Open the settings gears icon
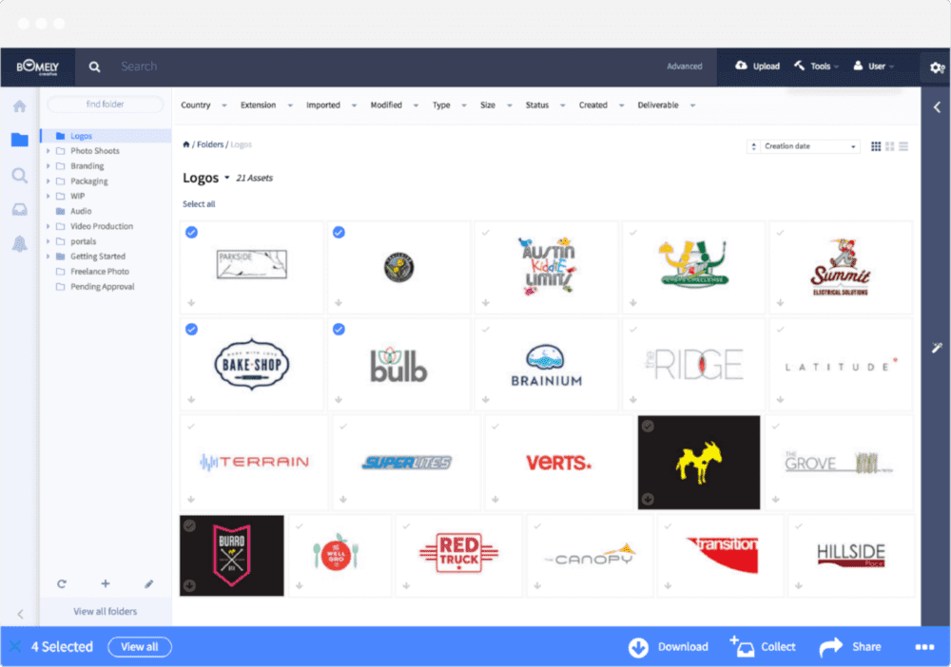 [937, 67]
